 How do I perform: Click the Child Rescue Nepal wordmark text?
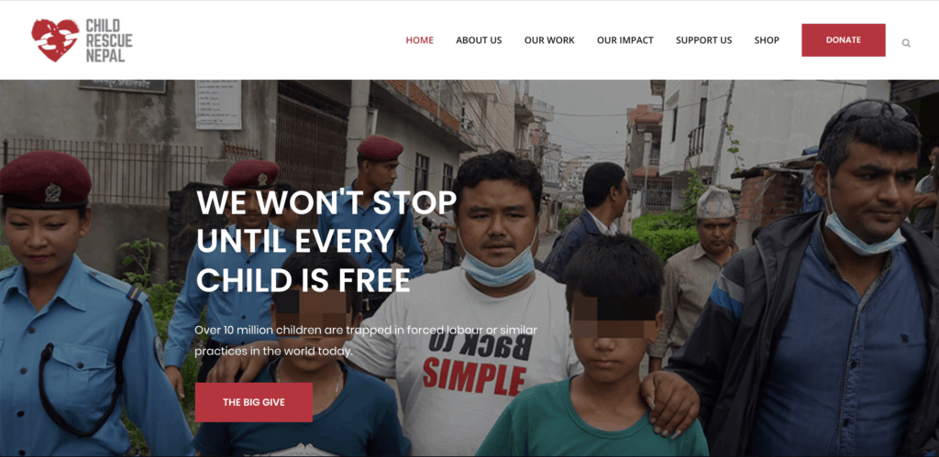pos(108,40)
